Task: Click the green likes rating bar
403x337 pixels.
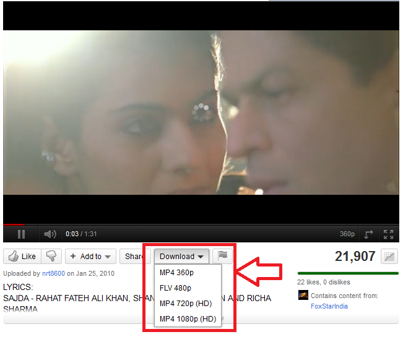Action: (348, 273)
